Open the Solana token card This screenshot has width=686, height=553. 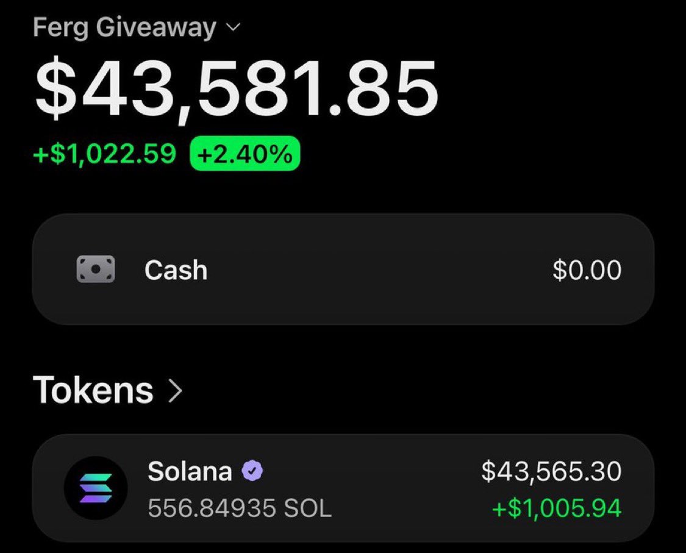tap(343, 488)
